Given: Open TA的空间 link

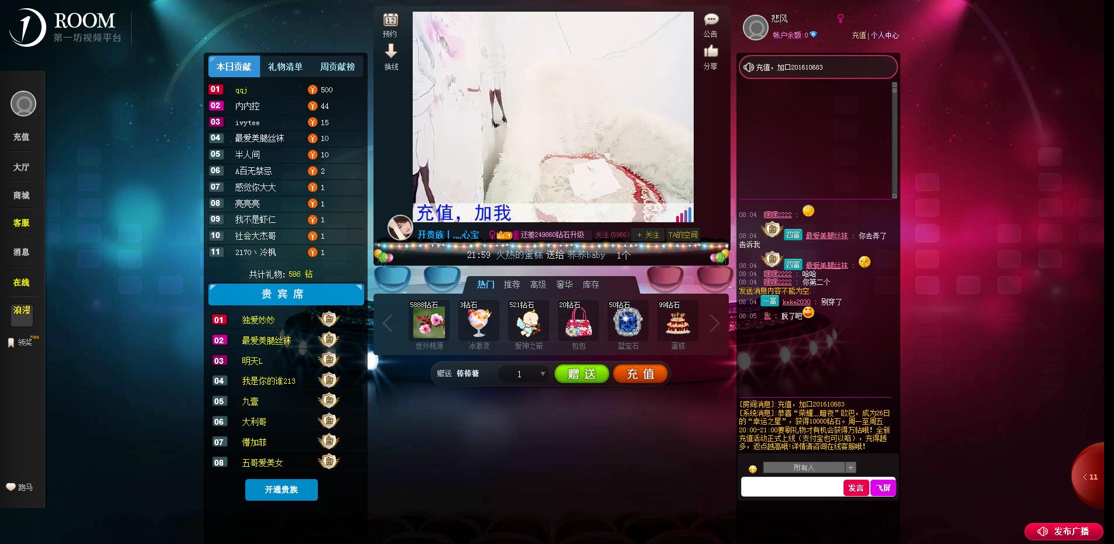Looking at the screenshot, I should coord(683,235).
